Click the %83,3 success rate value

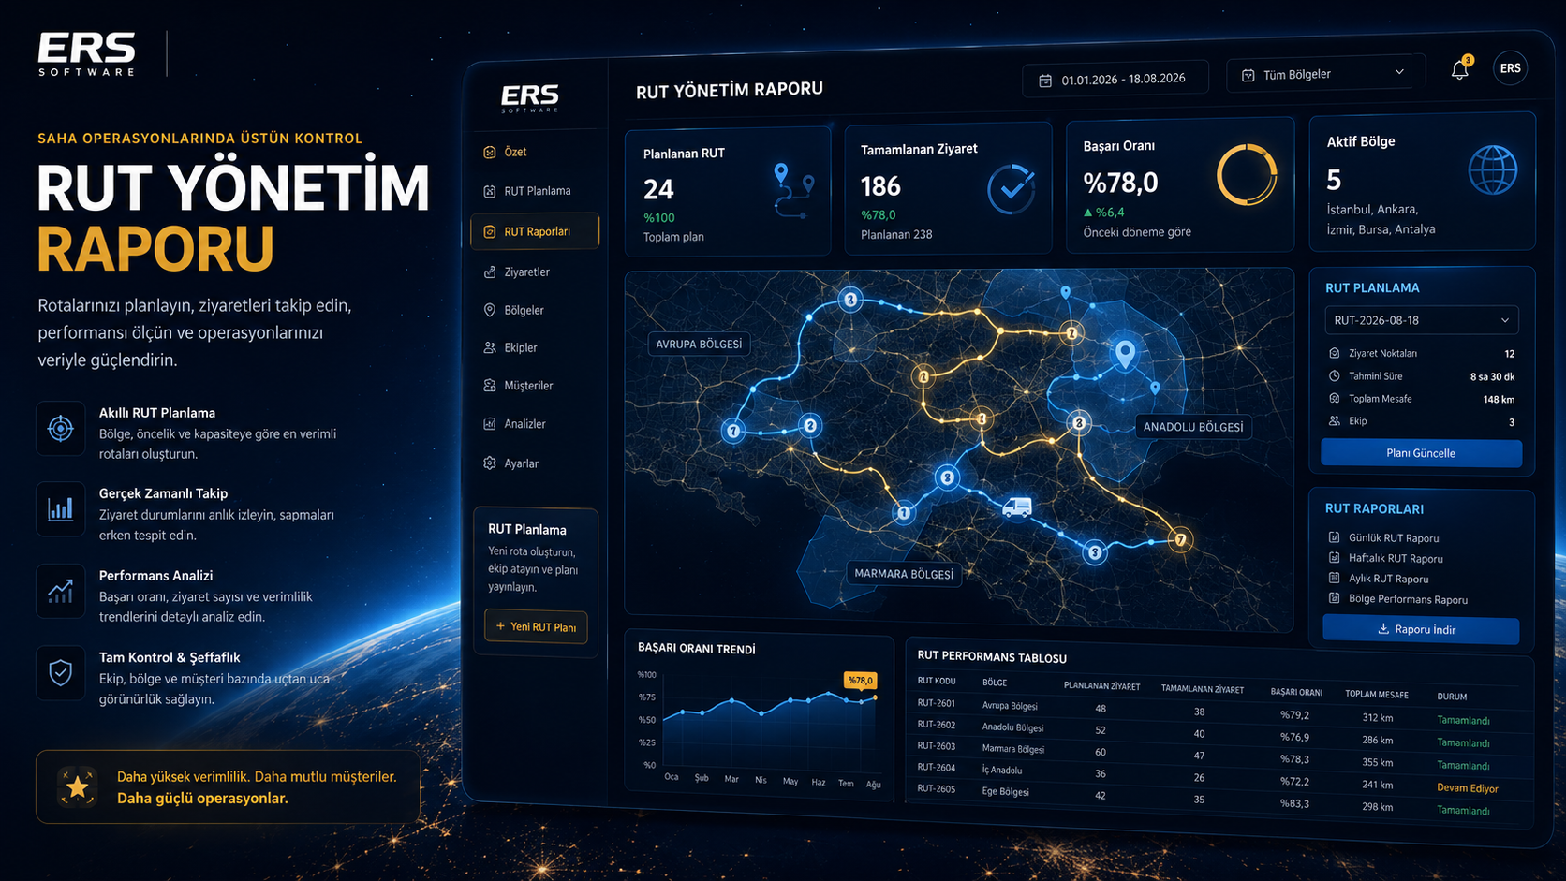(1295, 803)
